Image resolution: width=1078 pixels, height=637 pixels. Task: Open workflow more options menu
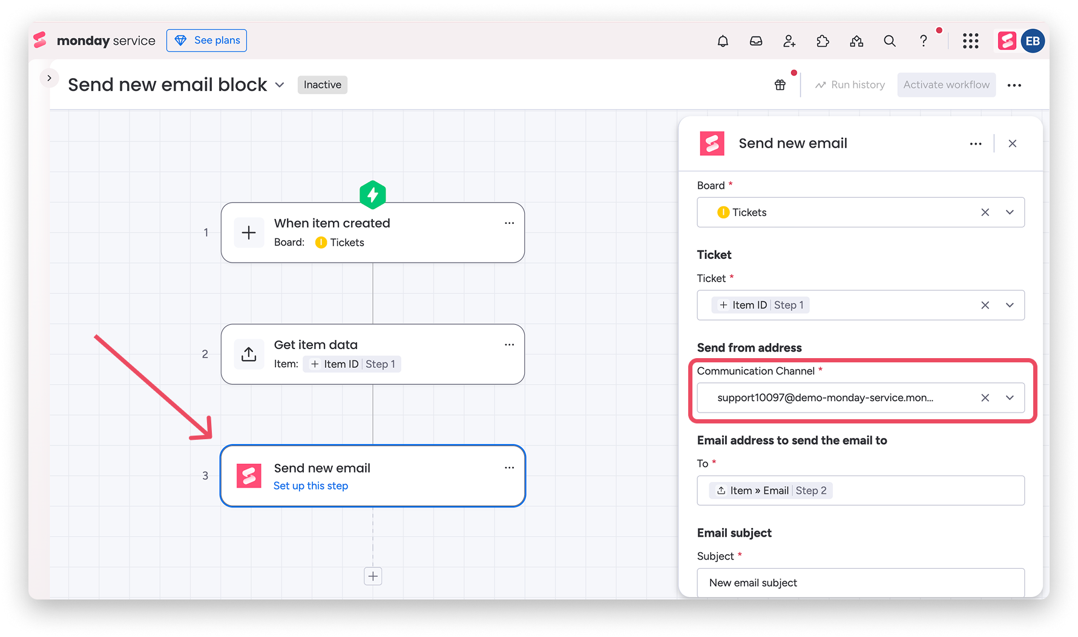[x=1014, y=85]
